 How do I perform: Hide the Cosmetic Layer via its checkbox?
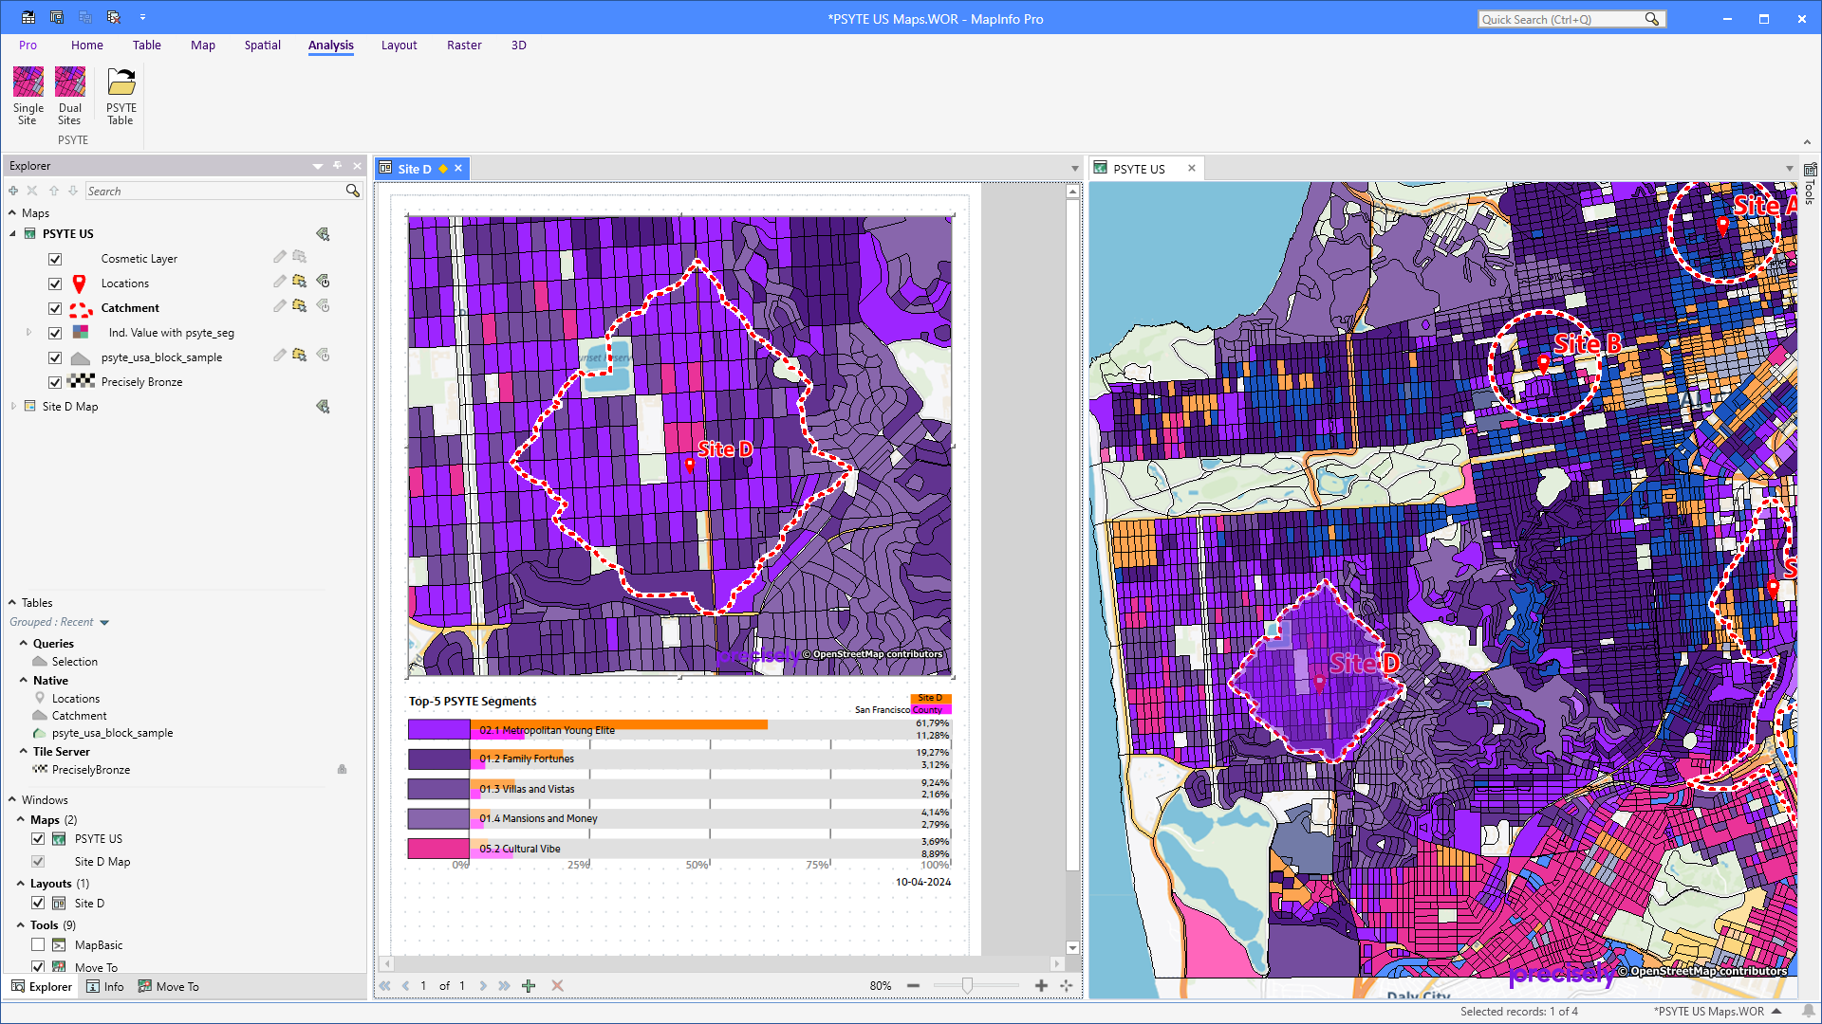(x=55, y=258)
